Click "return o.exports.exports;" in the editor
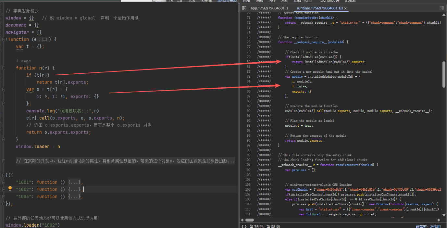This screenshot has width=447, height=228. pos(59,132)
